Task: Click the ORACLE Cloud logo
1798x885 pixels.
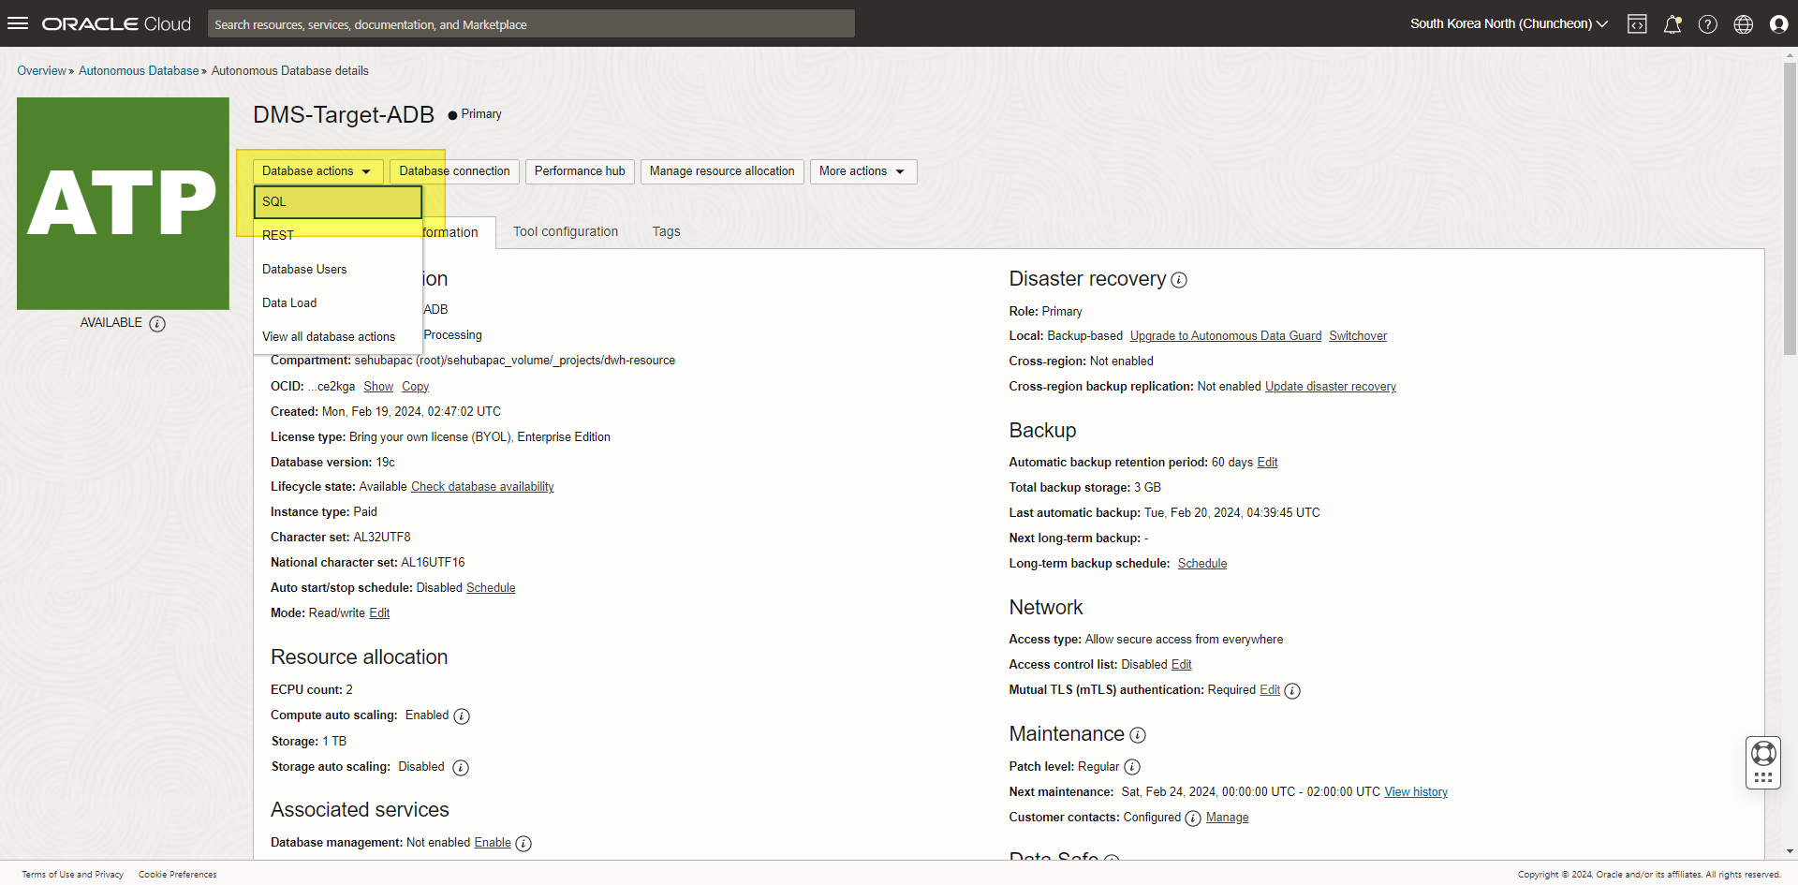Action: click(x=116, y=24)
